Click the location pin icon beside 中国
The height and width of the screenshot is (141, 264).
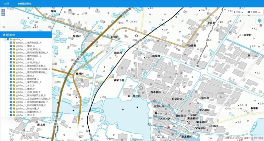pyautogui.click(x=235, y=12)
